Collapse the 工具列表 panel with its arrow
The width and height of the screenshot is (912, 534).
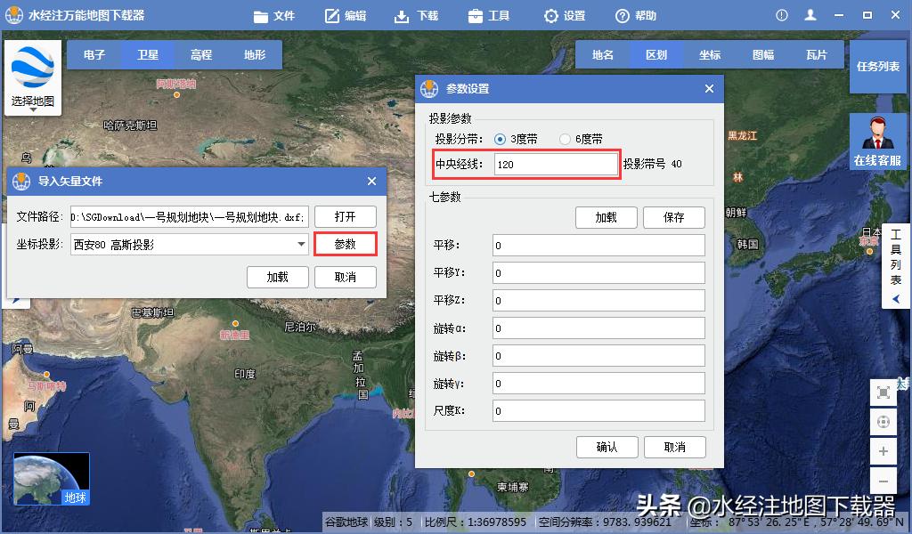[896, 299]
